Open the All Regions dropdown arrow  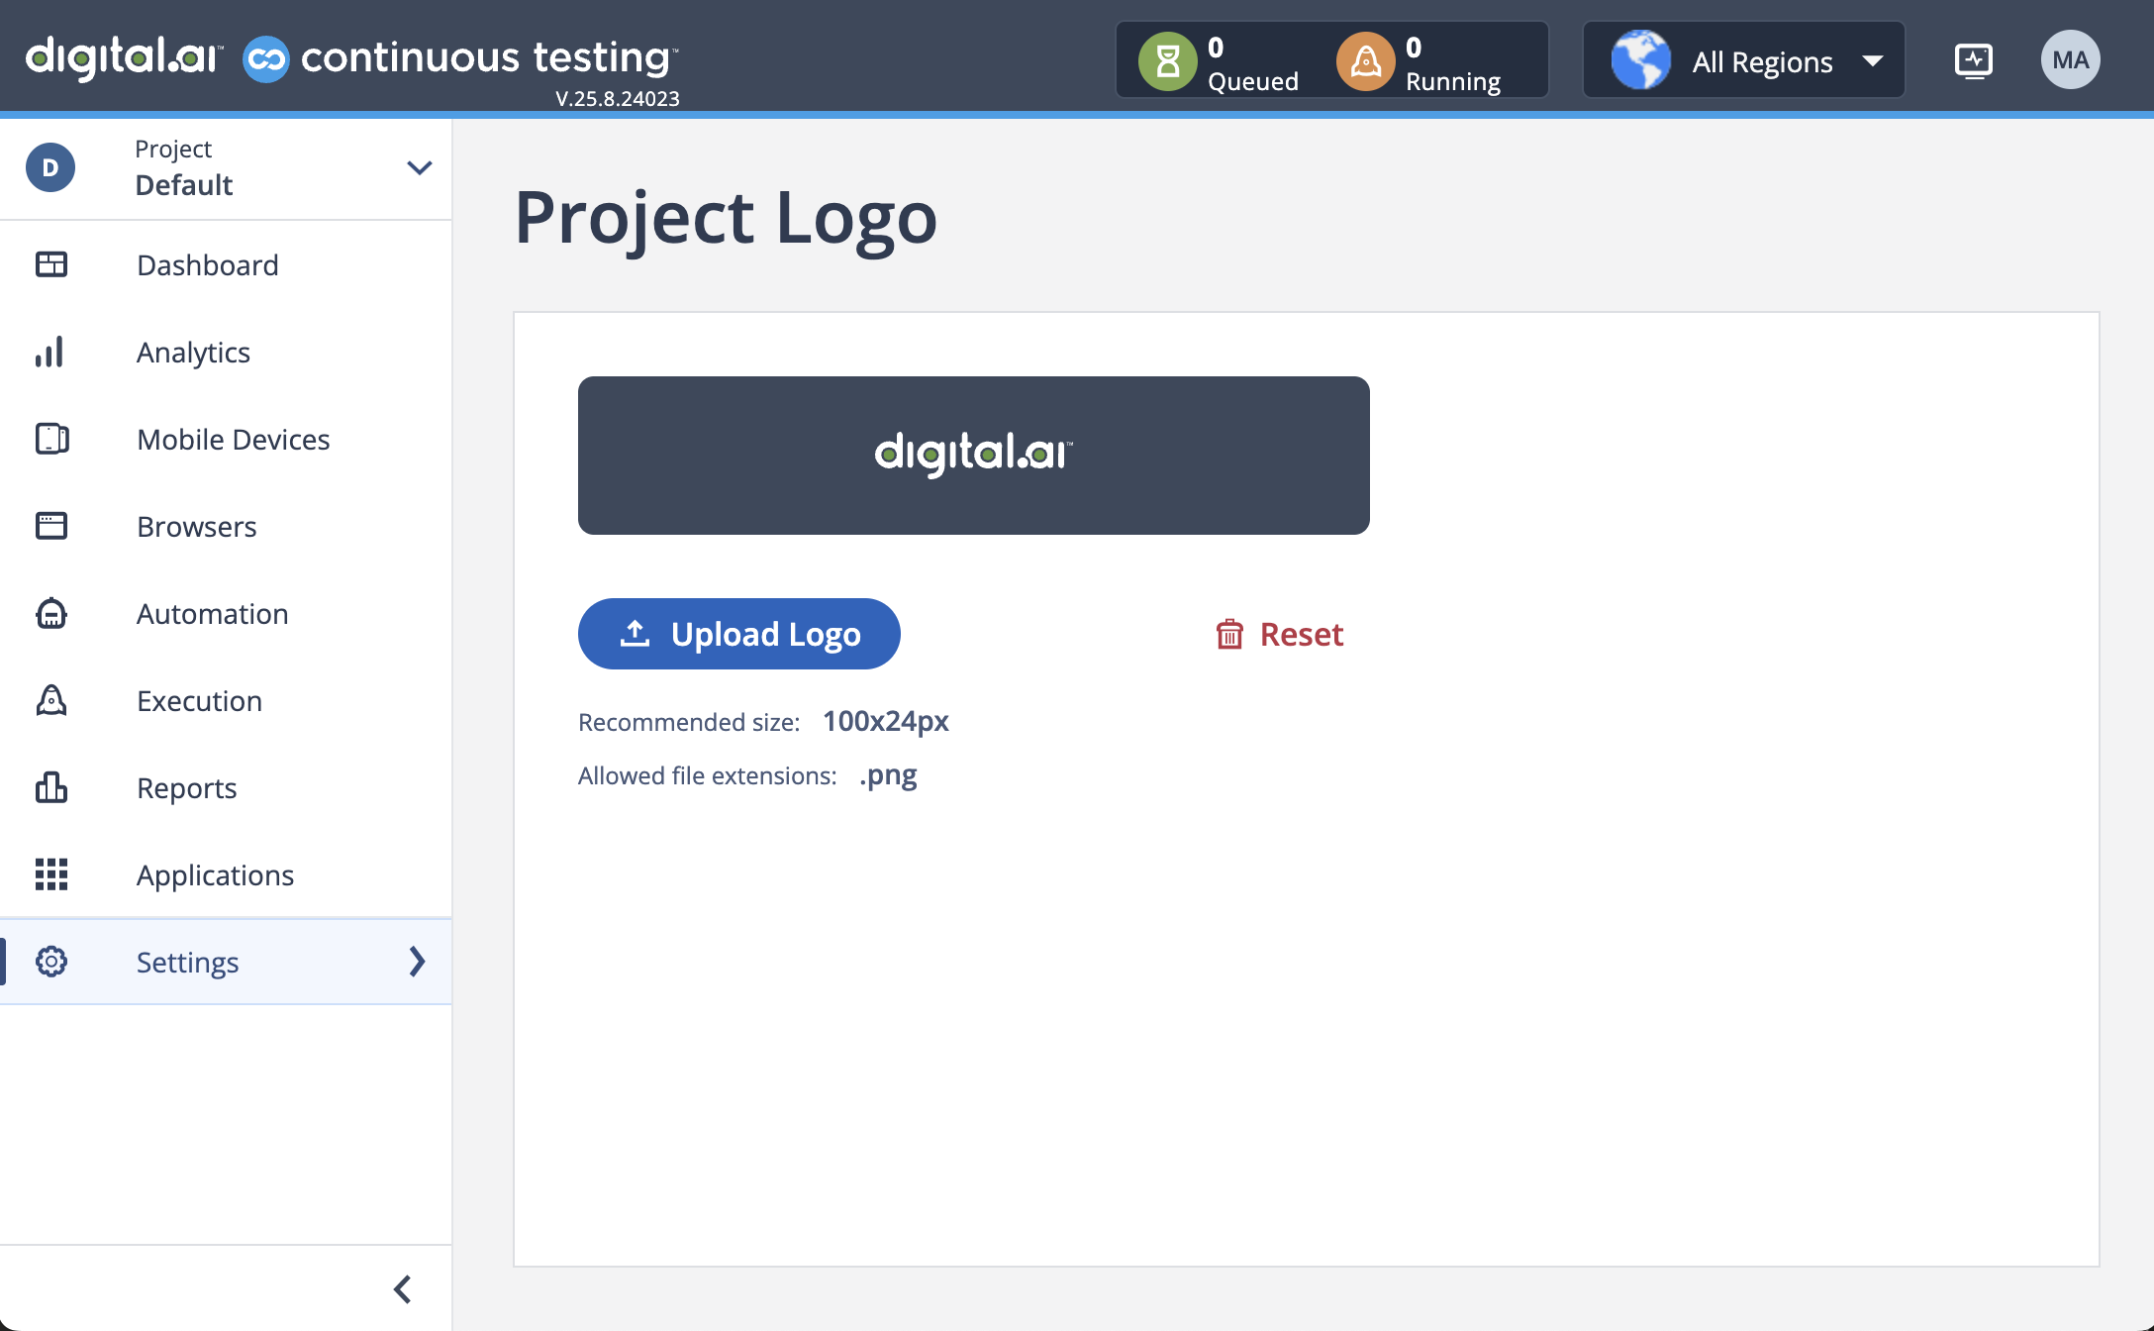click(1872, 61)
